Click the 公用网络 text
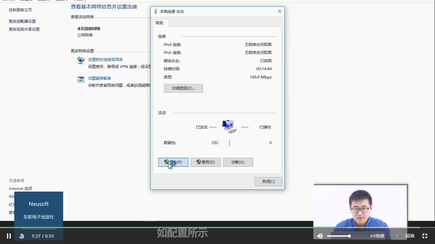Image resolution: width=435 pixels, height=244 pixels. pyautogui.click(x=85, y=35)
